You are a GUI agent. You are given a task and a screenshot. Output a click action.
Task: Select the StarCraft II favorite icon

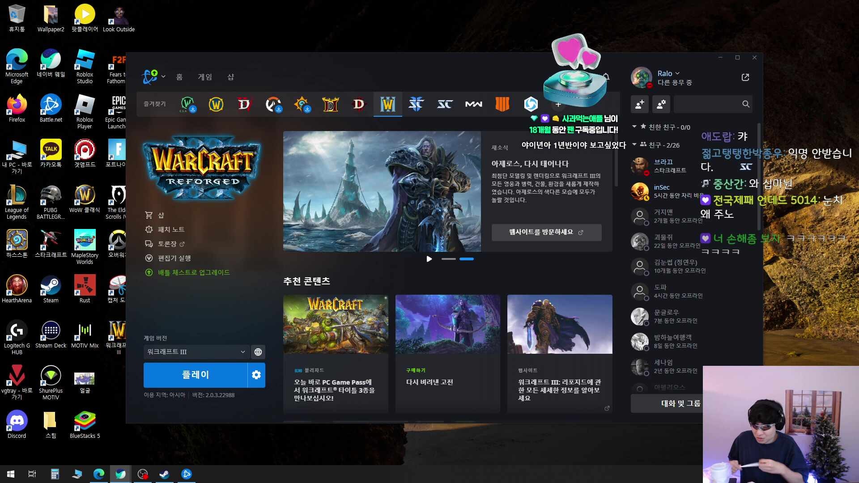click(416, 104)
